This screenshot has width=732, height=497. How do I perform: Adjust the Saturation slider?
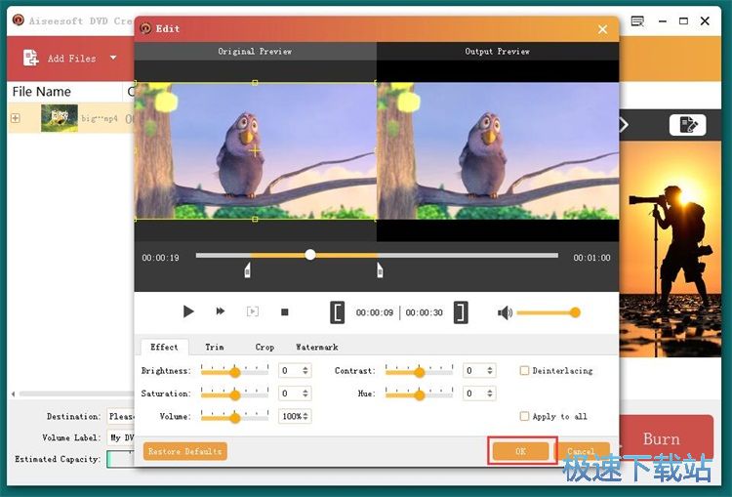point(235,393)
